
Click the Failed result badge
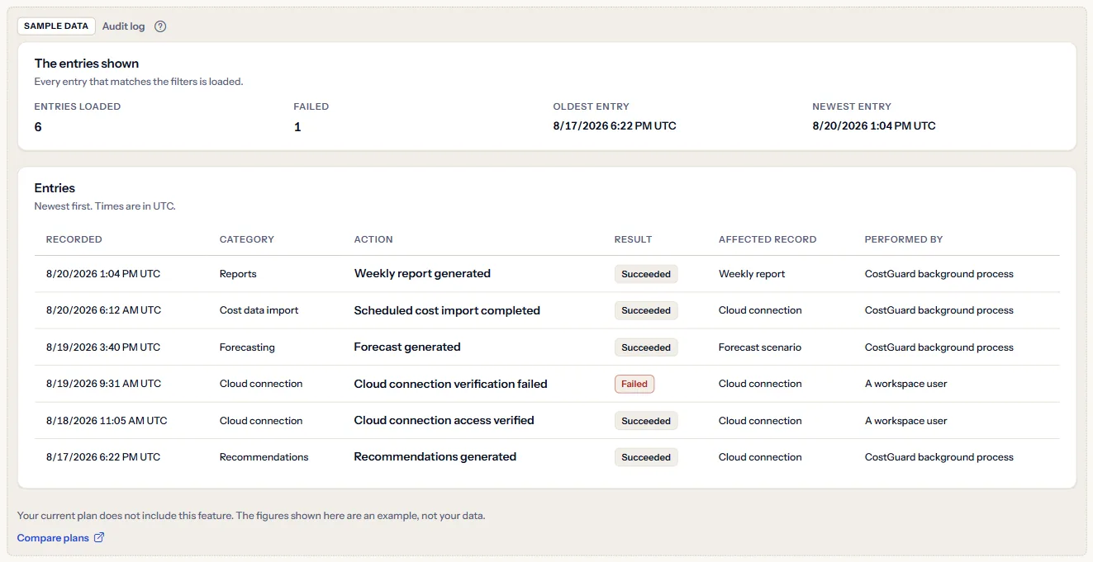[634, 384]
